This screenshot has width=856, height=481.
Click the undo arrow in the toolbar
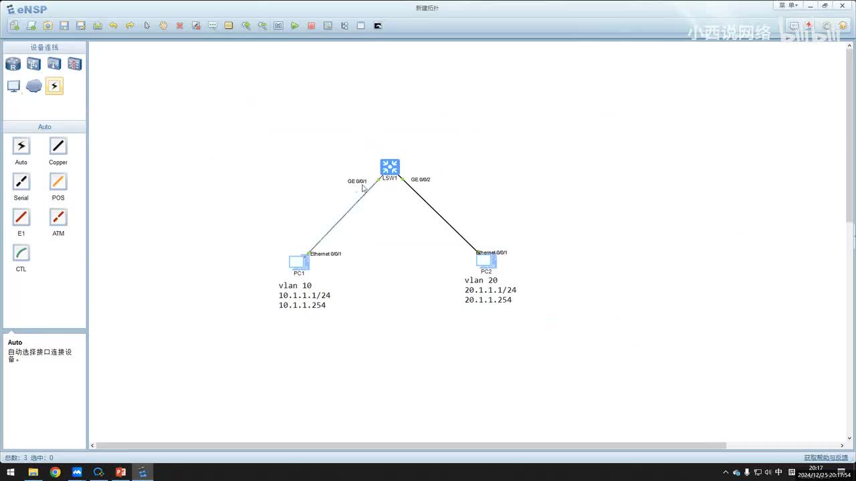114,25
